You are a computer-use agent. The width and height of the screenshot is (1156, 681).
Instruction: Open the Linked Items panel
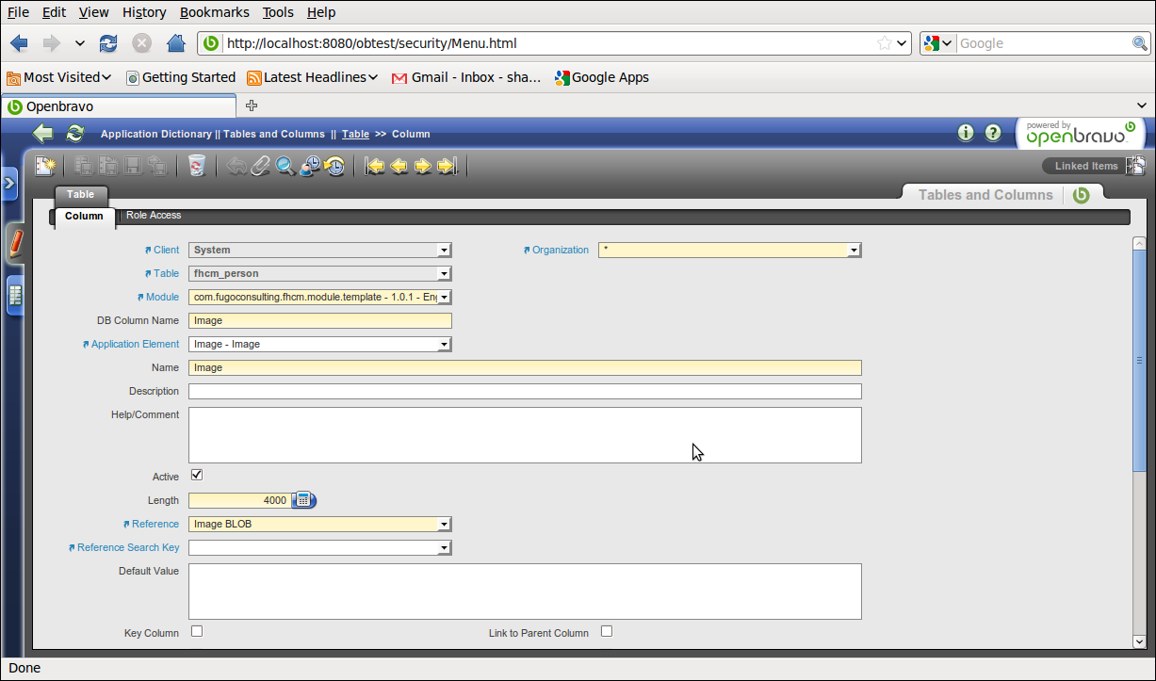[1088, 166]
